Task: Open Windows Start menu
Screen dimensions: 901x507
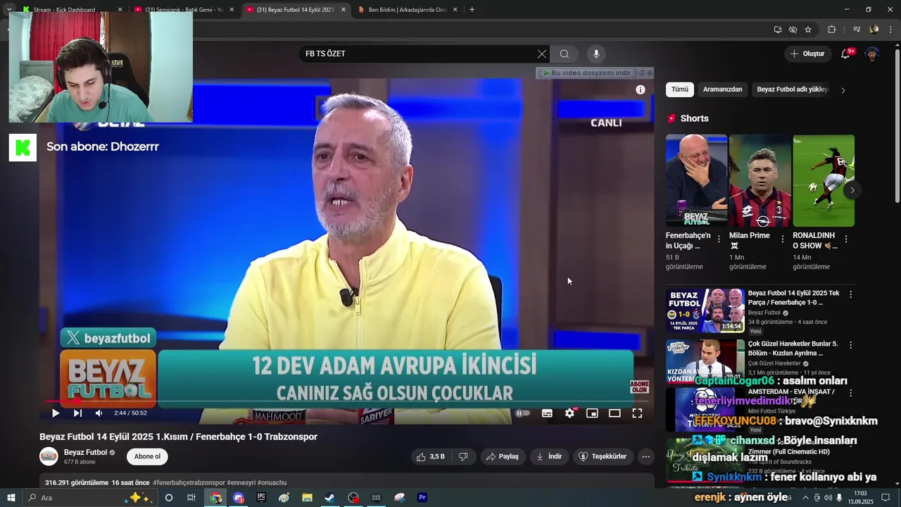Action: tap(11, 498)
